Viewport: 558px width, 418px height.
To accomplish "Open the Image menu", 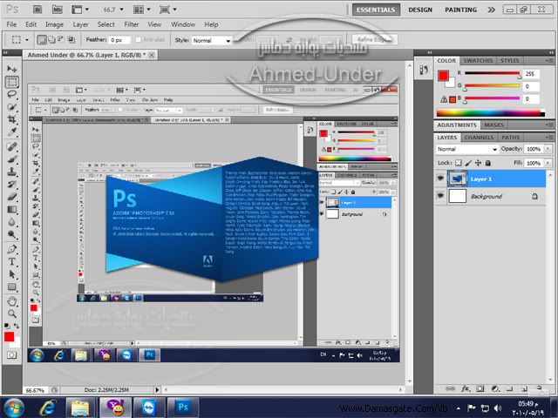I will click(54, 24).
